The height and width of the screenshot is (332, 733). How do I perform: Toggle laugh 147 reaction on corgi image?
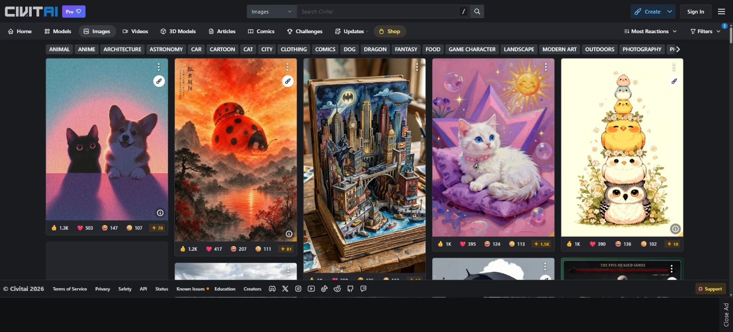tap(110, 228)
